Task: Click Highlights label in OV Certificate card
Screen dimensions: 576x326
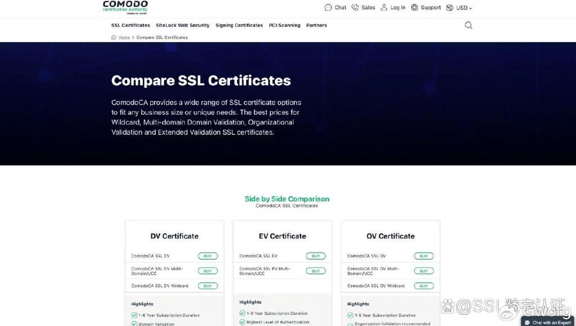Action: point(358,304)
